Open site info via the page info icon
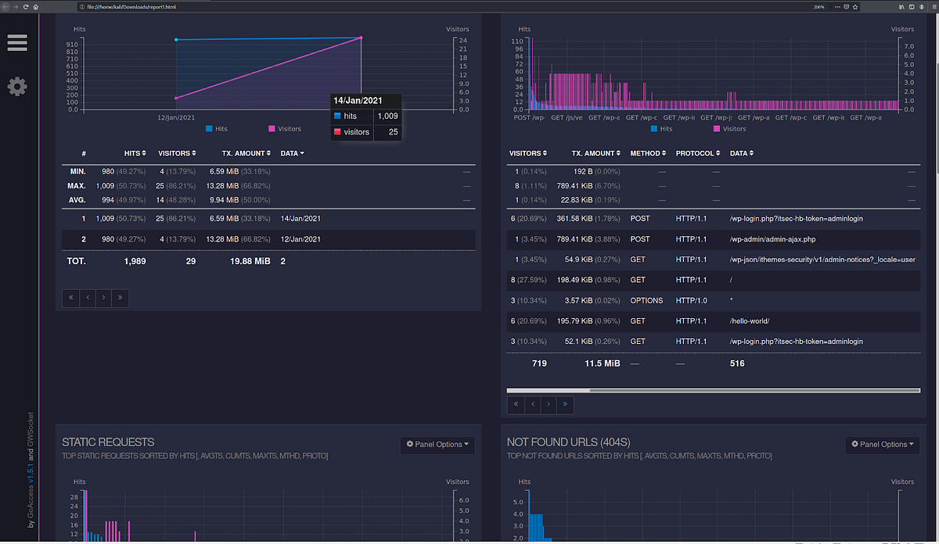This screenshot has height=544, width=939. pos(81,6)
